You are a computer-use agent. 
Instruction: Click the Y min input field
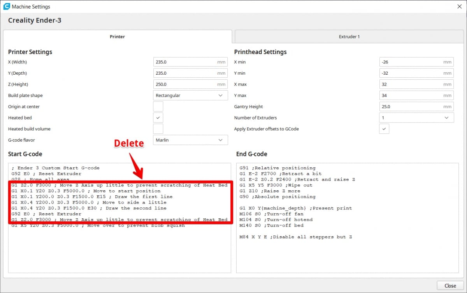416,73
